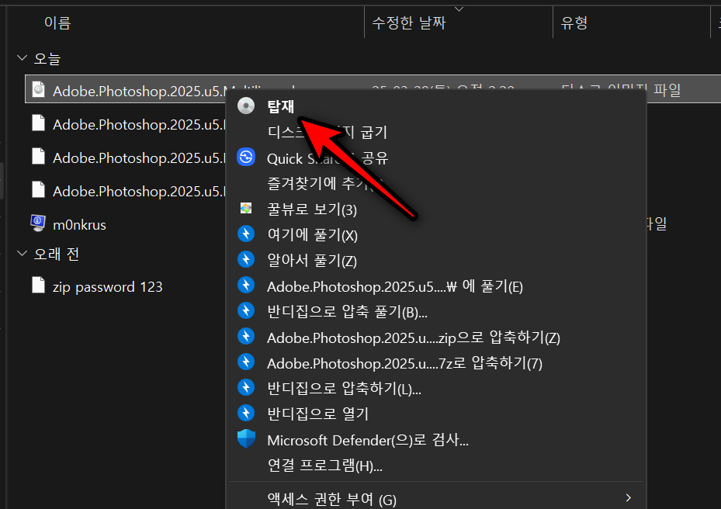The image size is (721, 509).
Task: Click the Microsoft Defender shield icon
Action: (246, 439)
